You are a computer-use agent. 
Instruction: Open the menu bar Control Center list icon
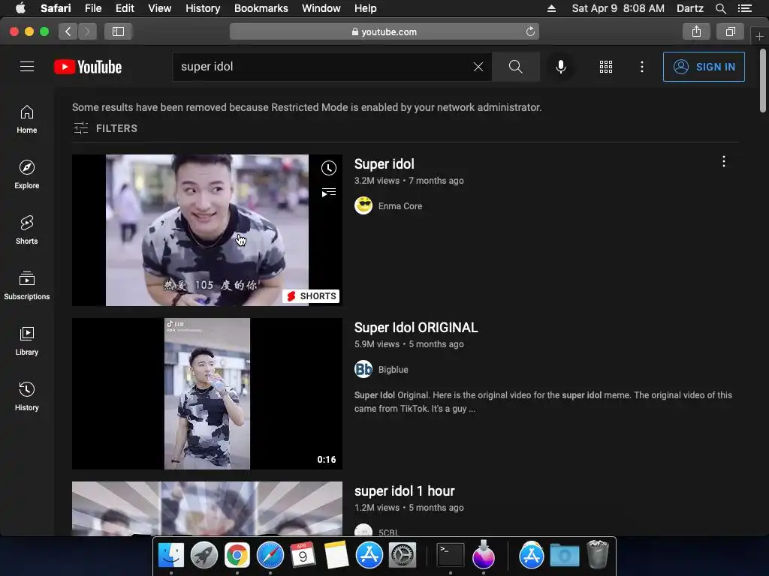pyautogui.click(x=744, y=8)
